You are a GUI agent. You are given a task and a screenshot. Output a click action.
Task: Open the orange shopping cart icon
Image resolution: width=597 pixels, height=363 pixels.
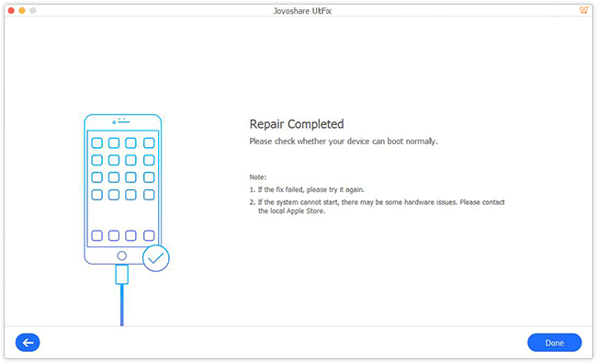583,10
